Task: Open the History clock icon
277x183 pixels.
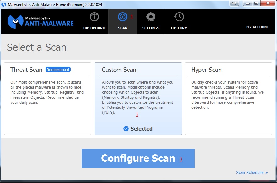Action: tap(179, 17)
